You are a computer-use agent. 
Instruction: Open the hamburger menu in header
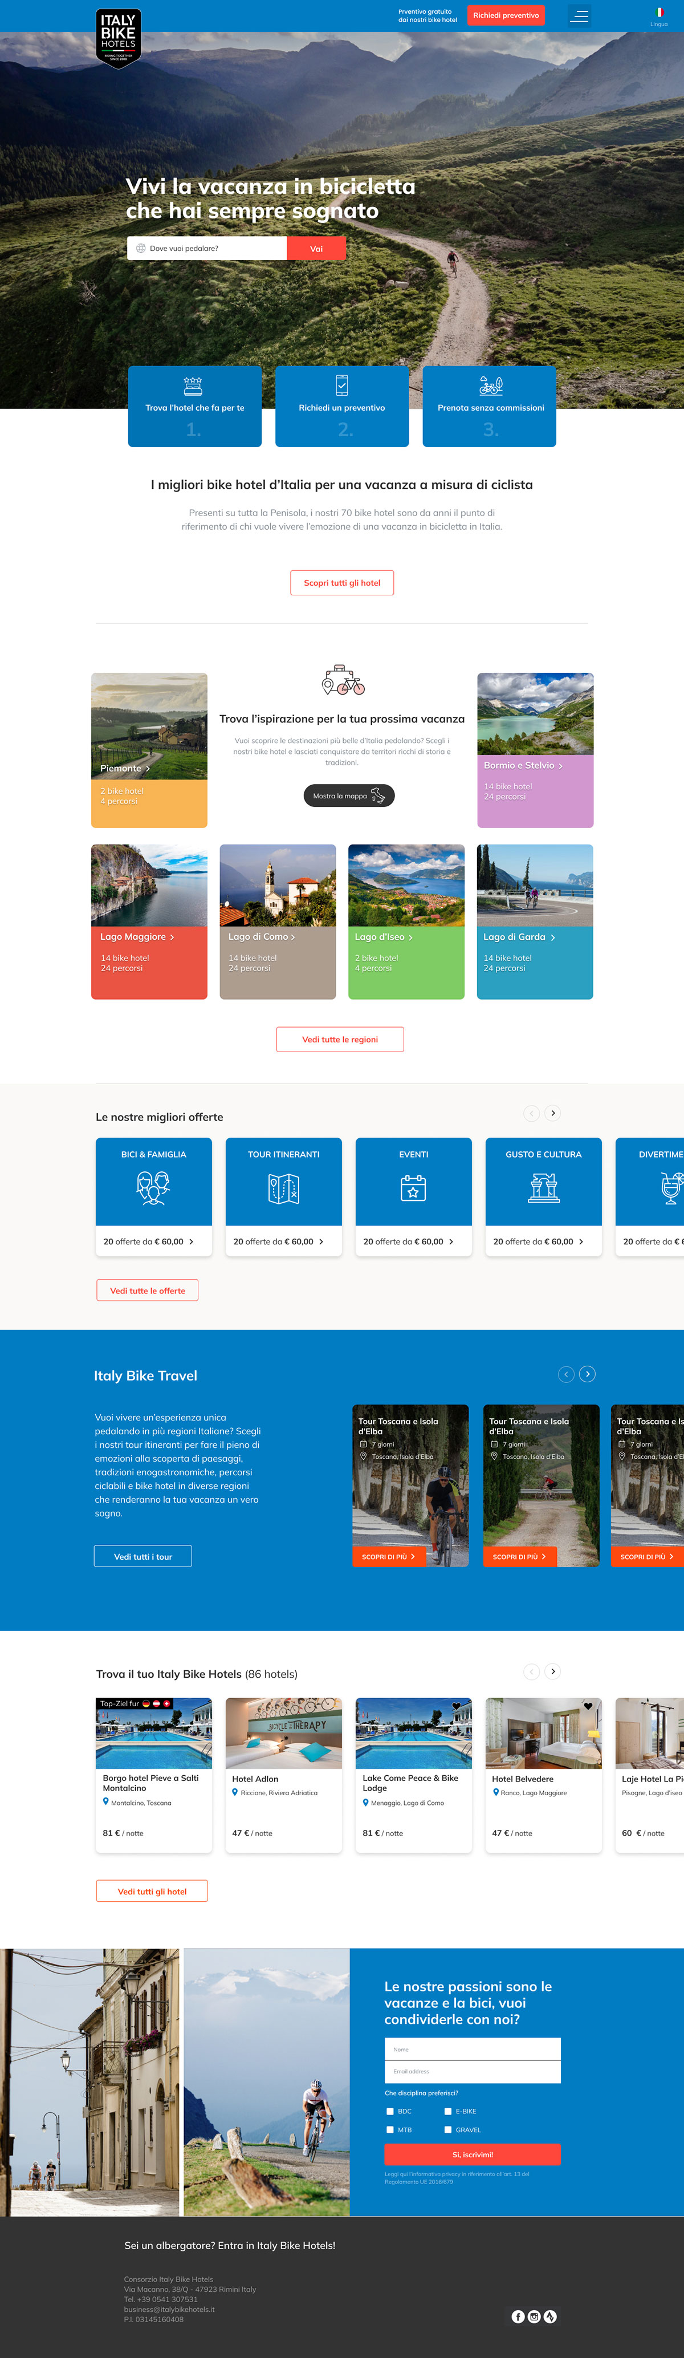click(580, 15)
